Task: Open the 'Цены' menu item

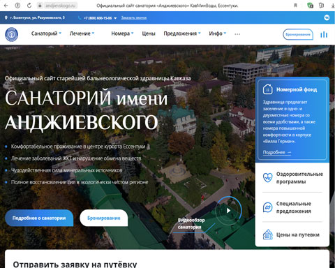Action: tap(149, 33)
